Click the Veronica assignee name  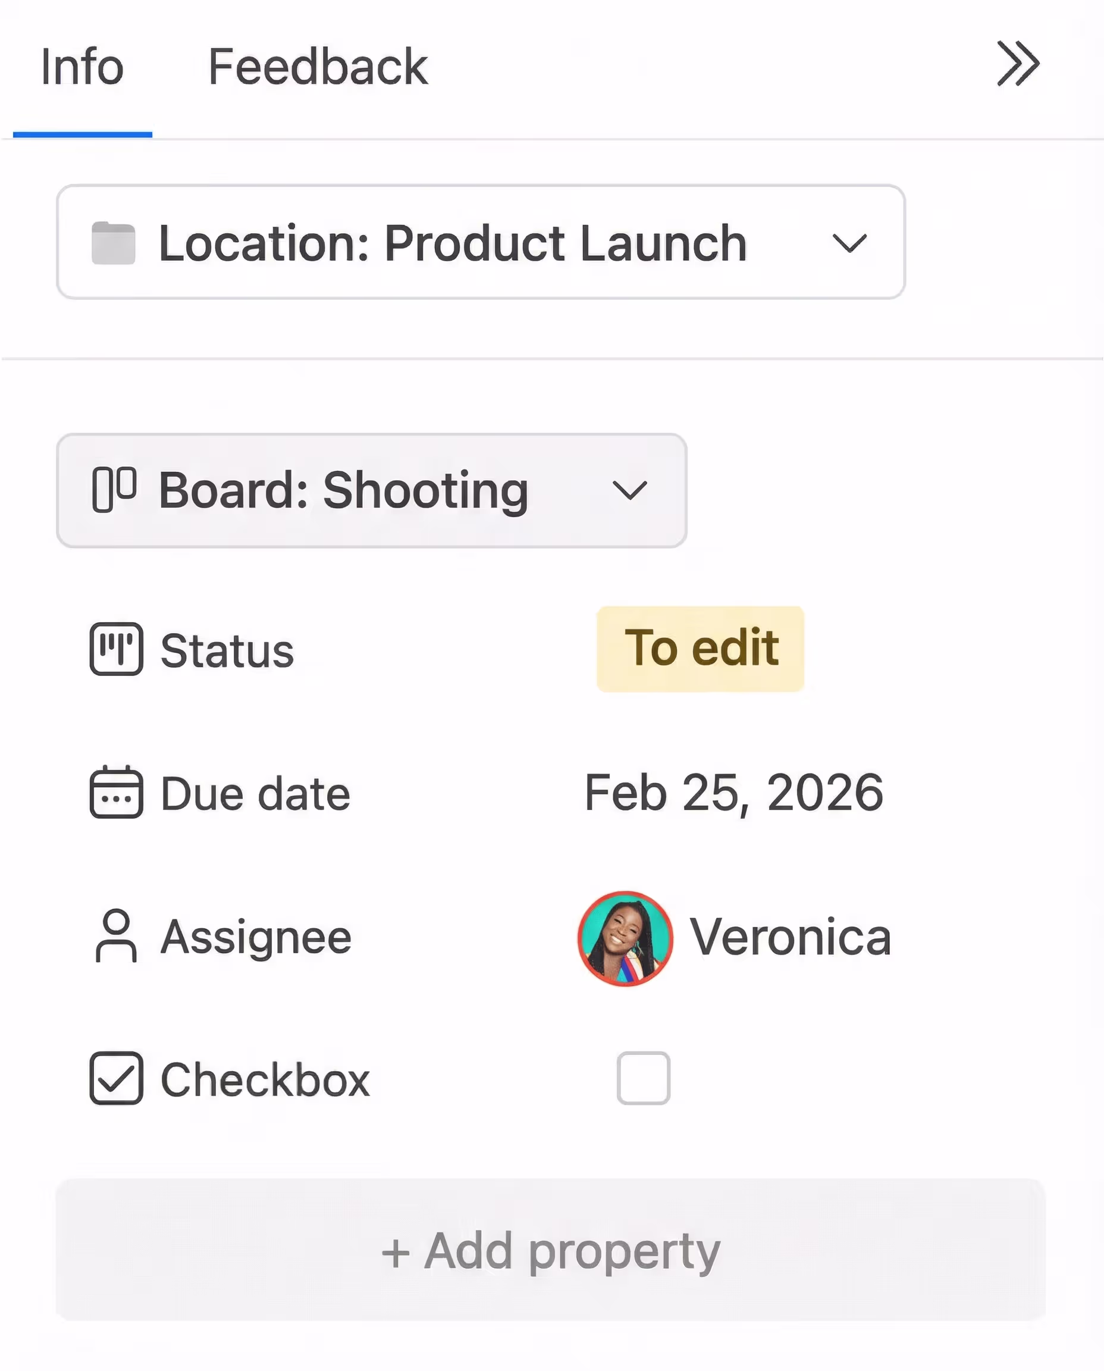pyautogui.click(x=791, y=937)
